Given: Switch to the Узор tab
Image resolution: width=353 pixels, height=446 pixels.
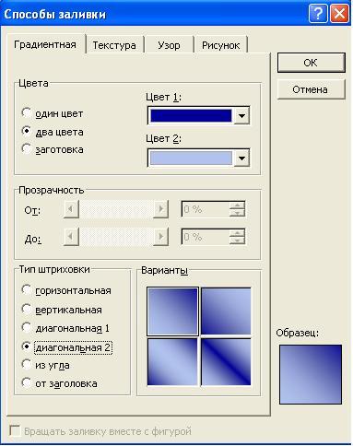Looking at the screenshot, I should pos(169,45).
